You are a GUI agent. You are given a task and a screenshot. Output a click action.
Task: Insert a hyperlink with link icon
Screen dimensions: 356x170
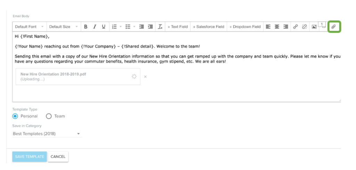296,27
